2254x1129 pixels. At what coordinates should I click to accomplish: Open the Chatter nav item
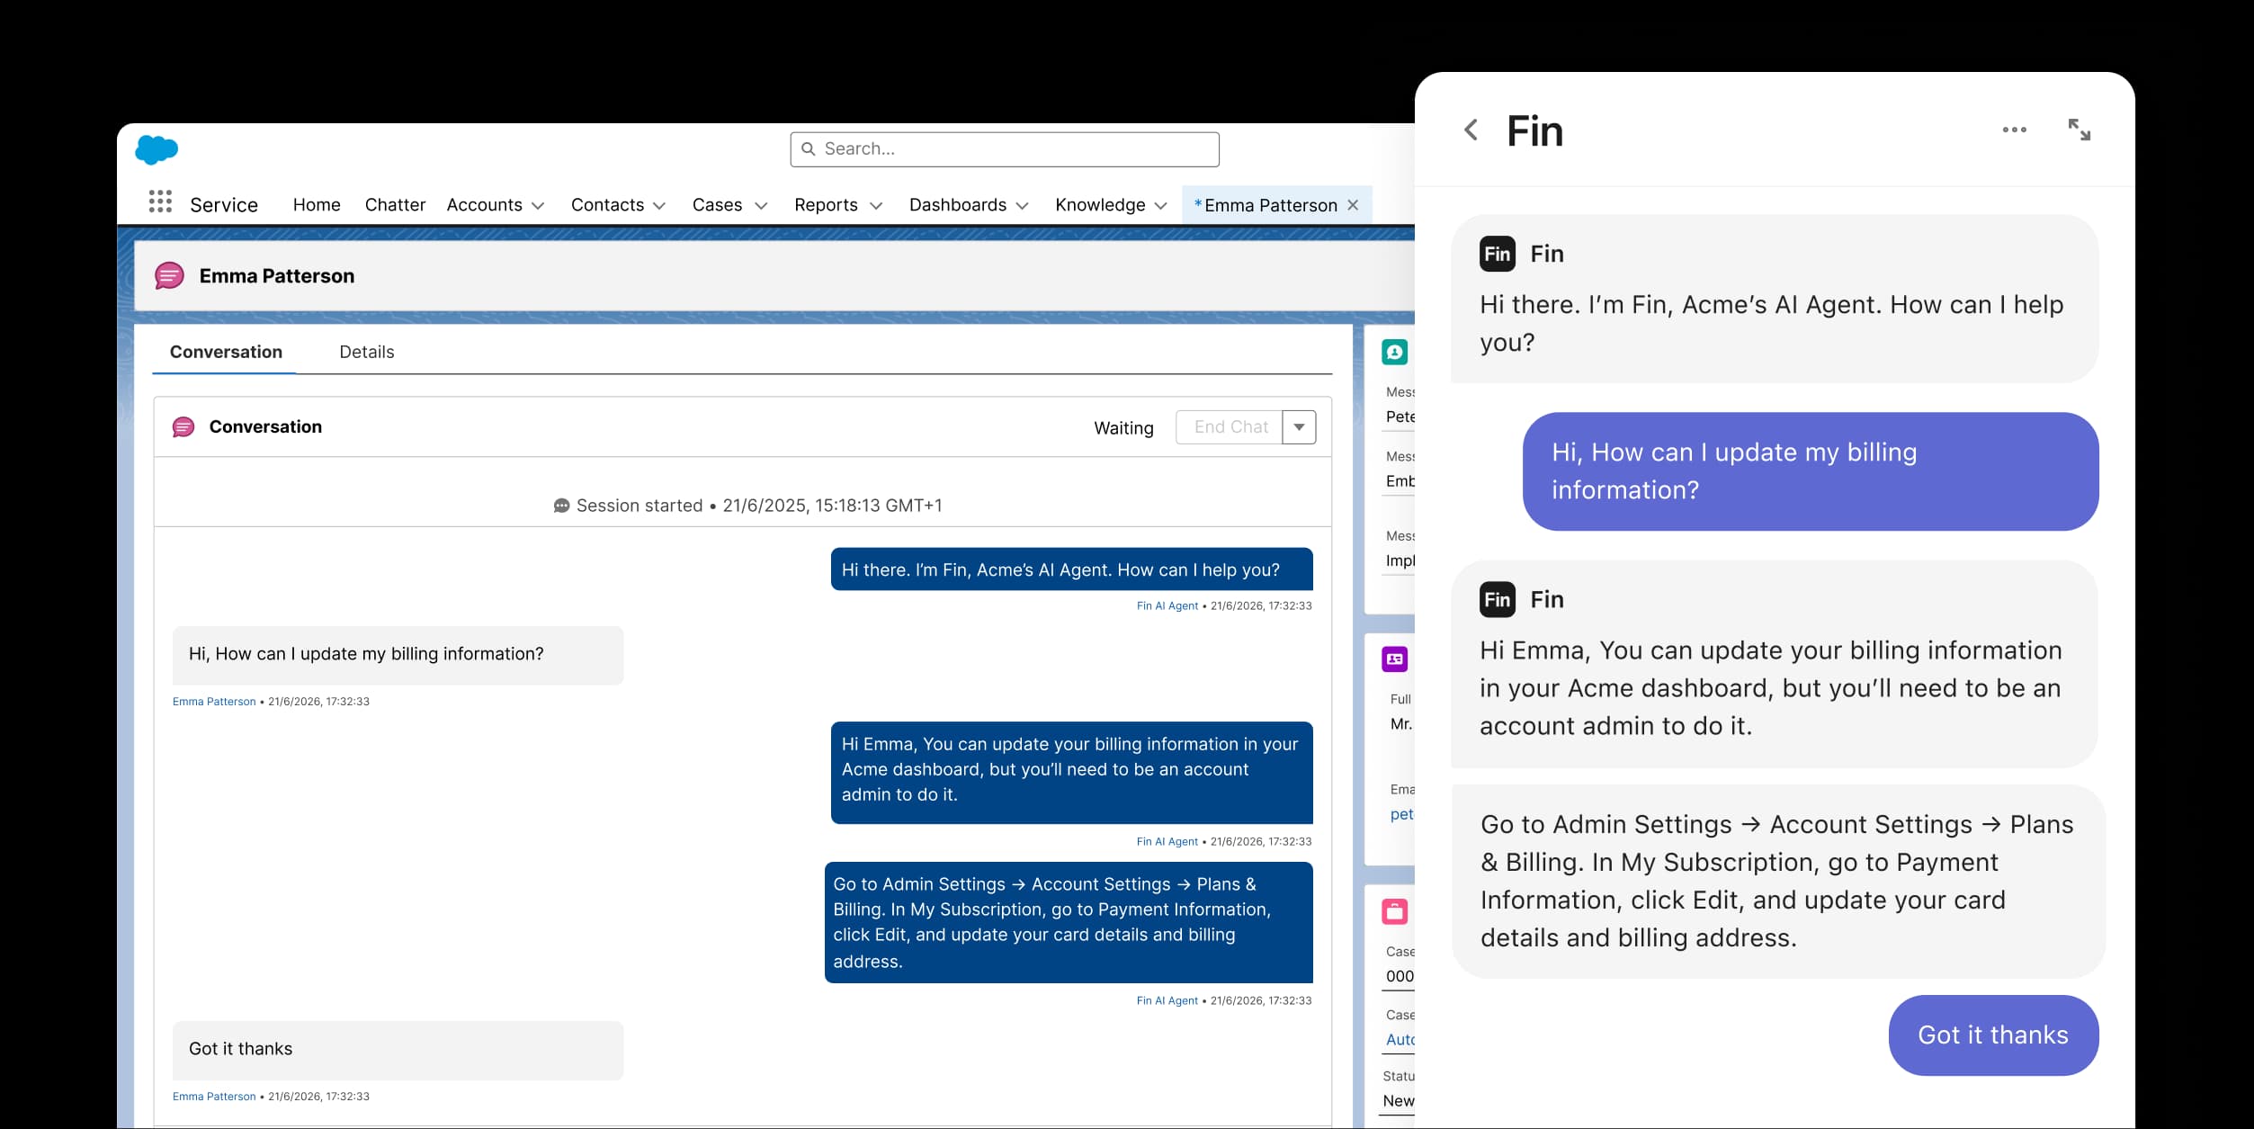(395, 205)
